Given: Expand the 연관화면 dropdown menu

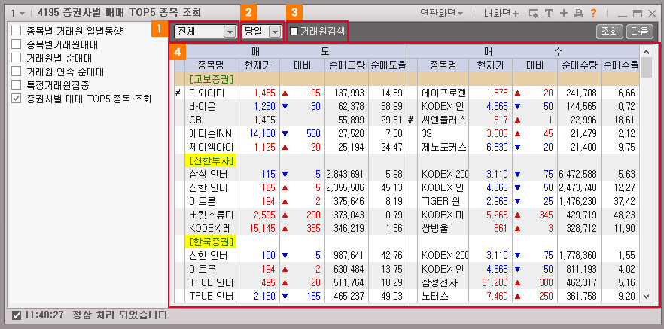Looking at the screenshot, I should (x=442, y=14).
